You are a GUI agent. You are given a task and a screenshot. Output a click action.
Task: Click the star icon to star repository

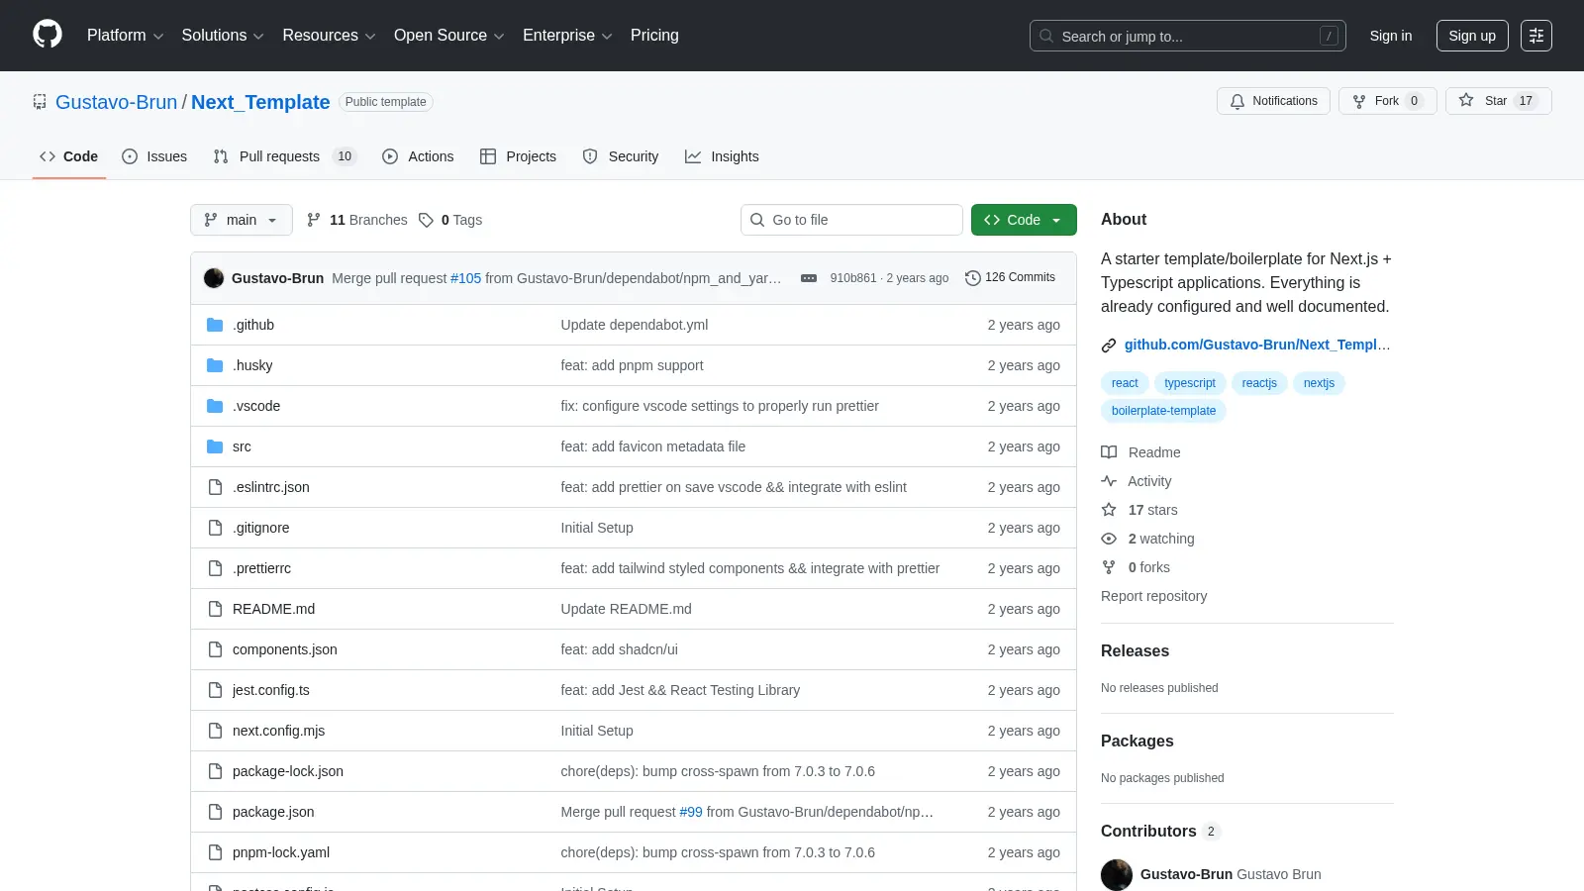pos(1466,100)
